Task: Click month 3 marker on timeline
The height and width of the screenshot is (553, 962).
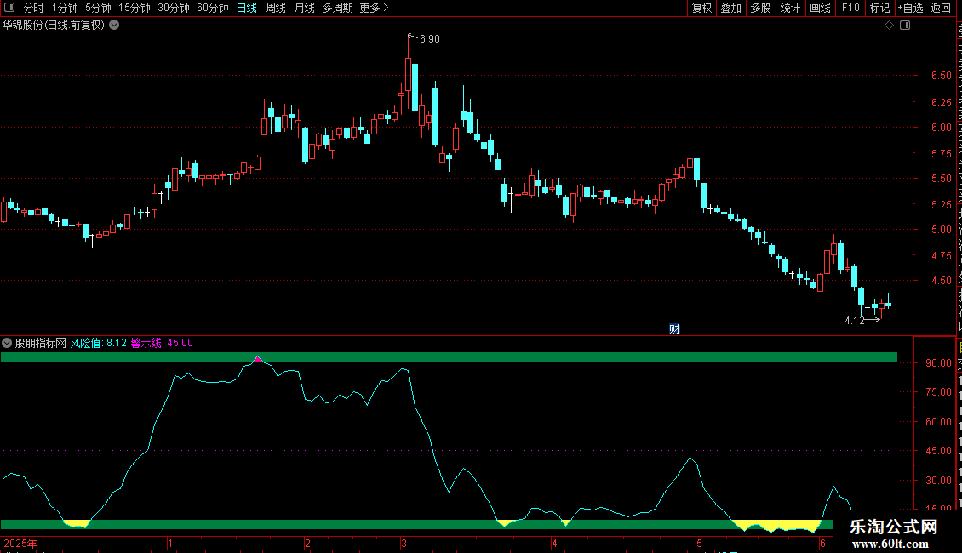Action: [x=404, y=543]
